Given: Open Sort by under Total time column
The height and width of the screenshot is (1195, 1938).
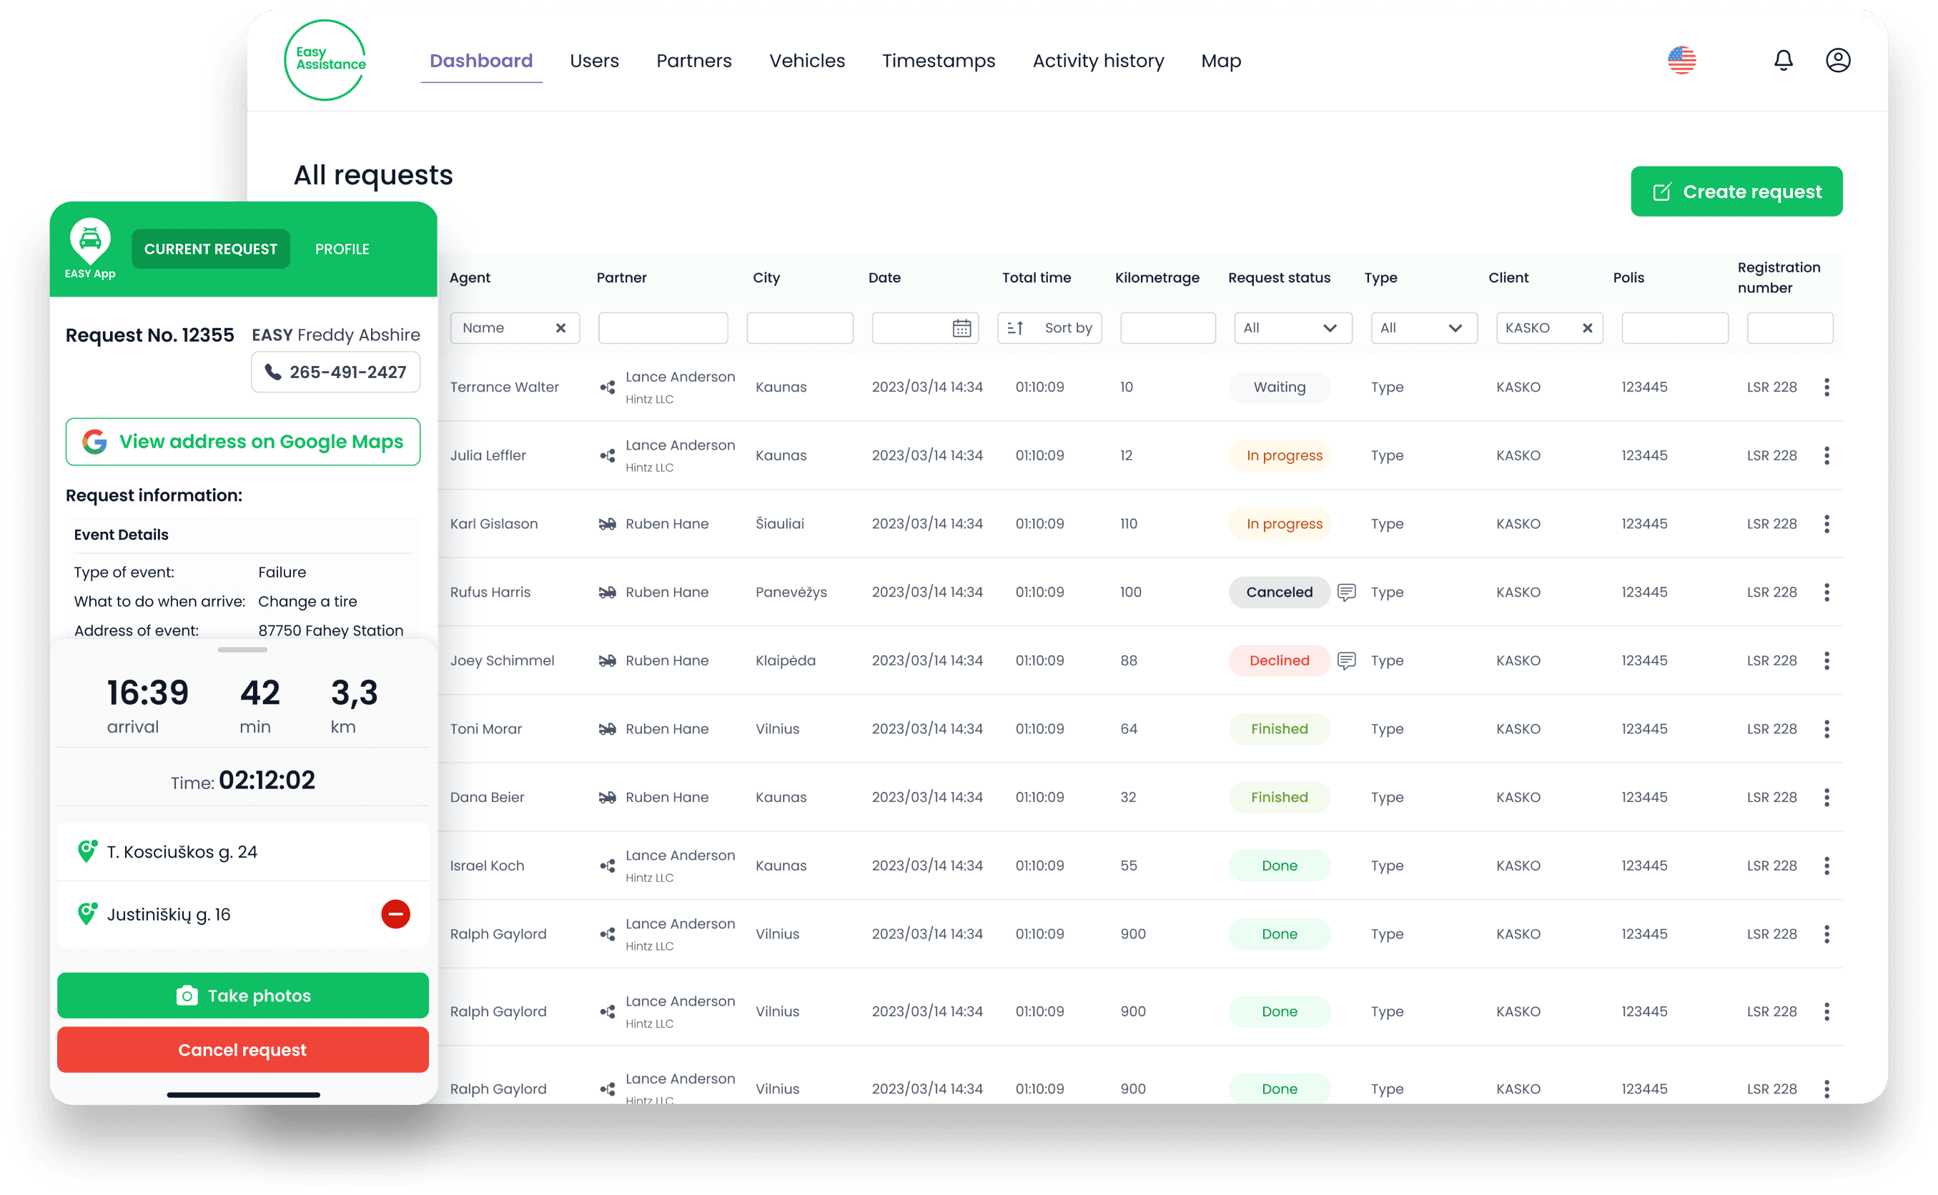Looking at the screenshot, I should pyautogui.click(x=1049, y=327).
